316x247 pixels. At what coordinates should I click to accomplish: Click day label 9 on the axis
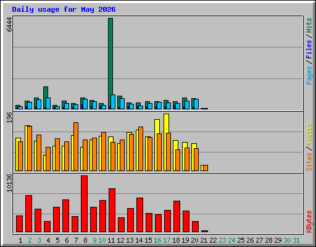click(x=94, y=240)
